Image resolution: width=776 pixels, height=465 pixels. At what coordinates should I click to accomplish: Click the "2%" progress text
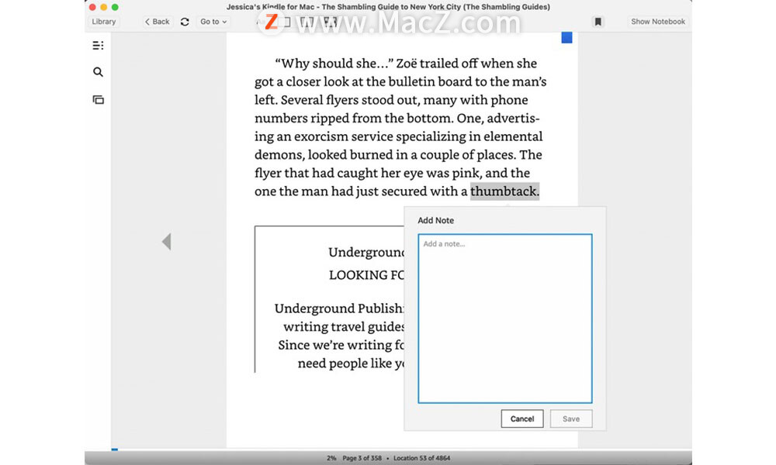click(x=331, y=458)
